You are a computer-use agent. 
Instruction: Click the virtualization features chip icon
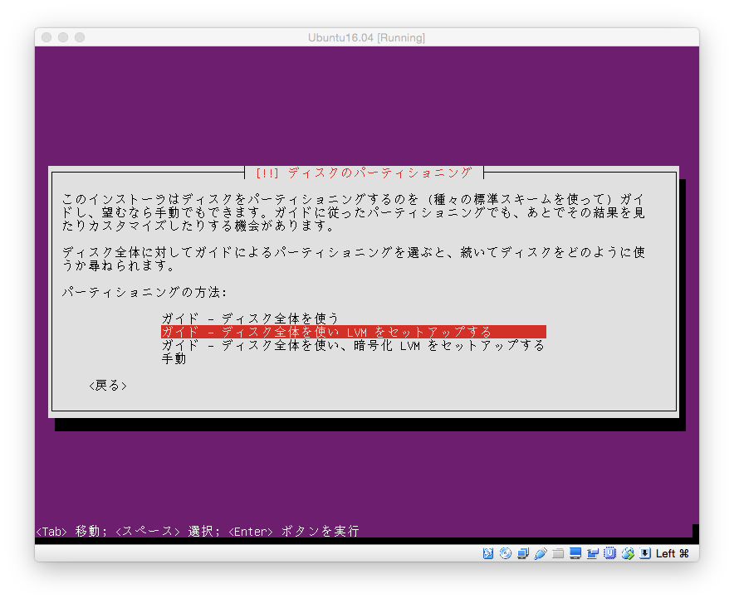609,553
